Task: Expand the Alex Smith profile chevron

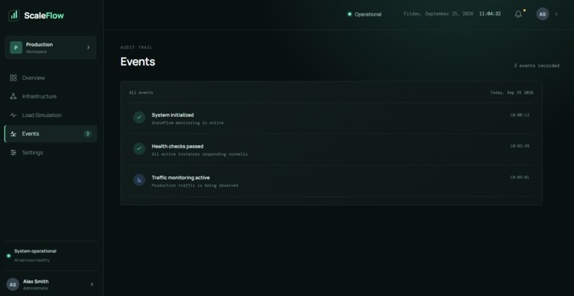Action: click(x=92, y=285)
